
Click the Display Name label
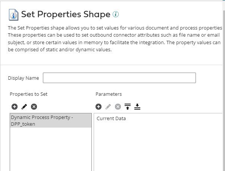pyautogui.click(x=23, y=78)
